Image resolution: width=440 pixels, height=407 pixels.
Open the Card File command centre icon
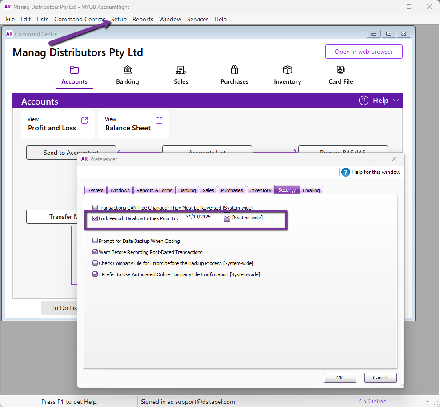click(340, 70)
